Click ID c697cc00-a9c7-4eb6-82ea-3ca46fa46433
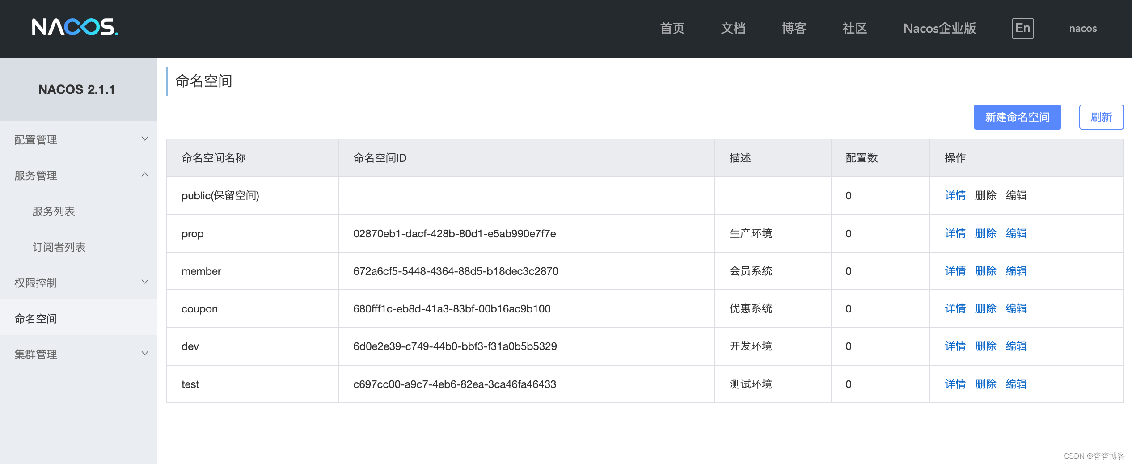The image size is (1132, 464). [455, 384]
